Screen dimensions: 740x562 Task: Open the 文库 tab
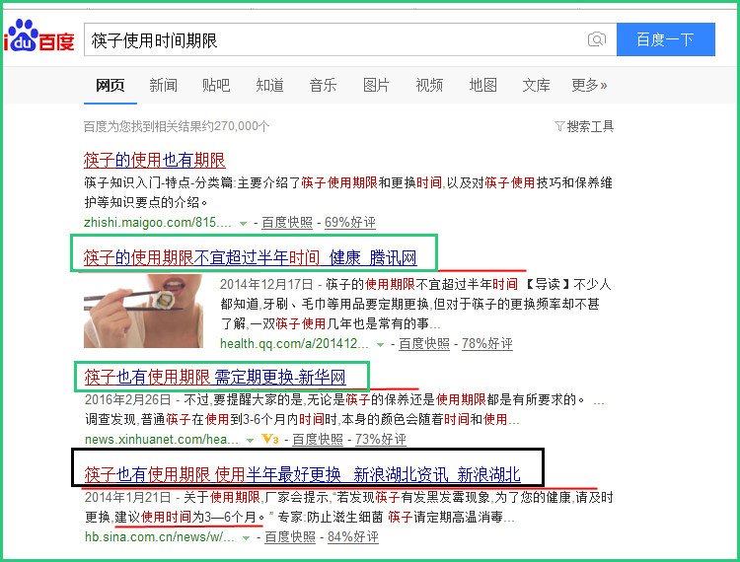[536, 85]
